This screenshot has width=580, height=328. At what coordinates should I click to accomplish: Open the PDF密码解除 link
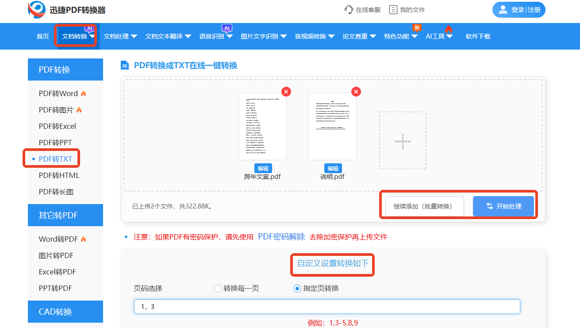[x=282, y=236]
